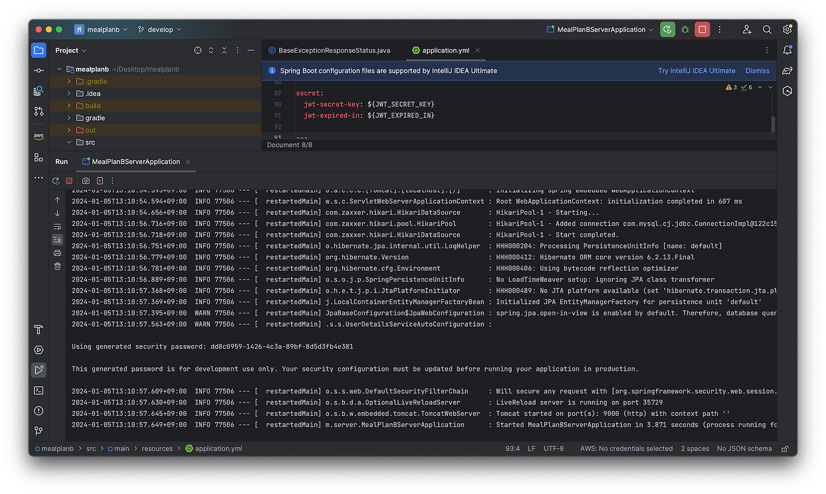The width and height of the screenshot is (826, 494).
Task: Expand all in Project panel
Action: (211, 50)
